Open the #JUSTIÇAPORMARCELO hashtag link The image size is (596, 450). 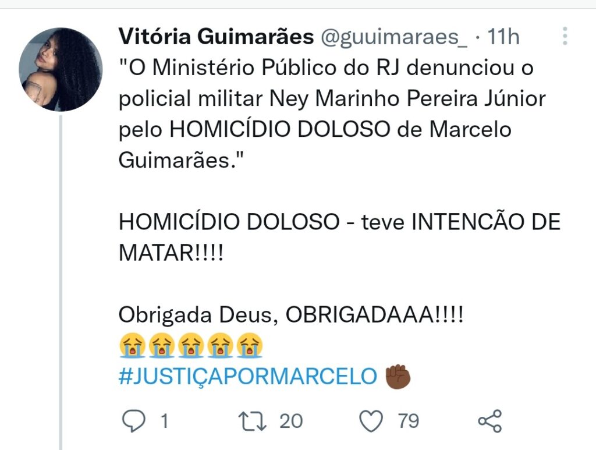tap(248, 376)
